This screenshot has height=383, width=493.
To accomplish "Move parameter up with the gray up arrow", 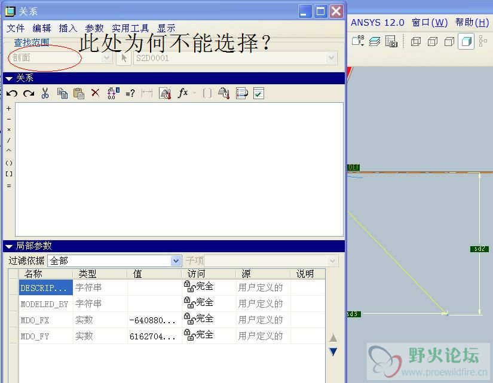I will tap(333, 338).
